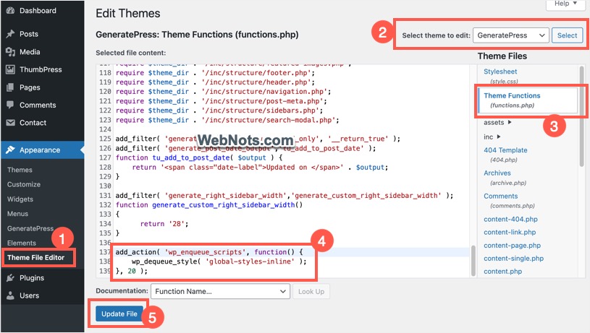Open the Elements submenu item

click(22, 243)
